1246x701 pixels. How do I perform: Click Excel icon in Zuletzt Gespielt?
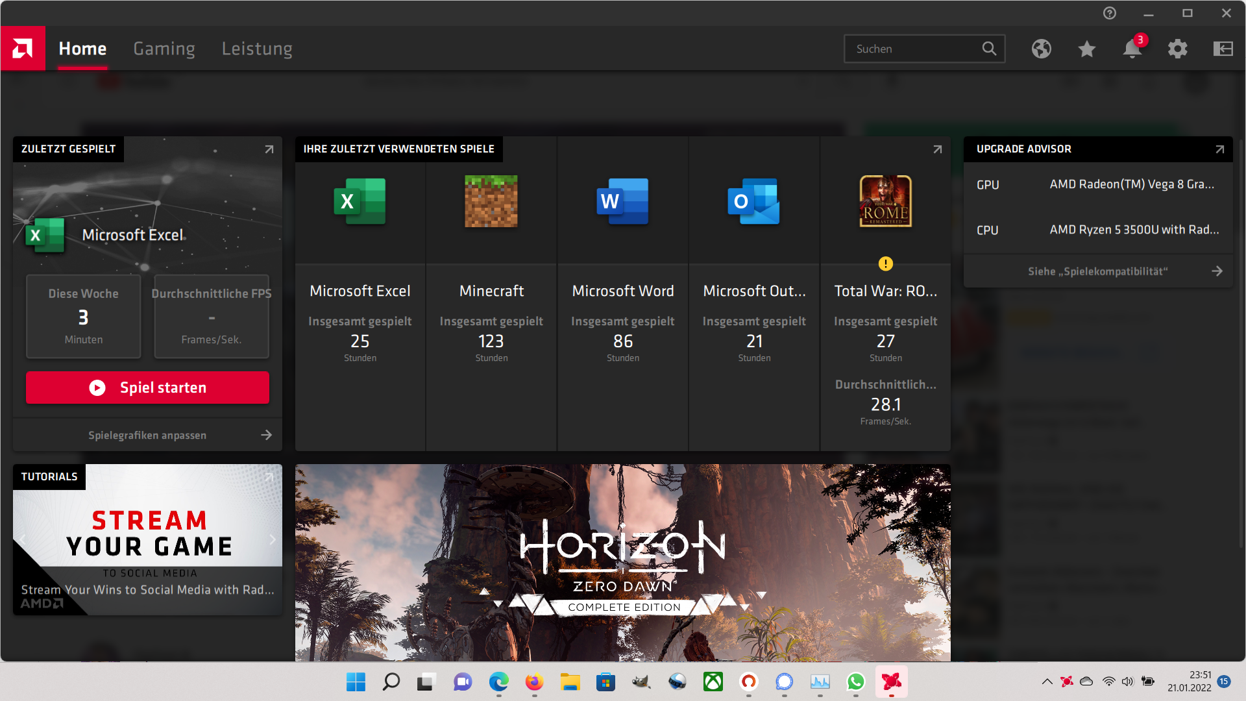(x=45, y=235)
